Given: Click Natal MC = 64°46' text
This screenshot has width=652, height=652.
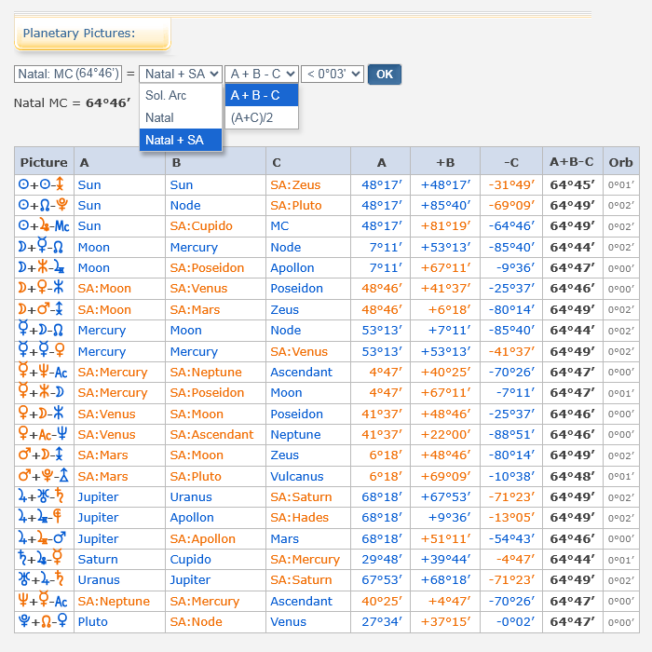Looking at the screenshot, I should point(73,102).
